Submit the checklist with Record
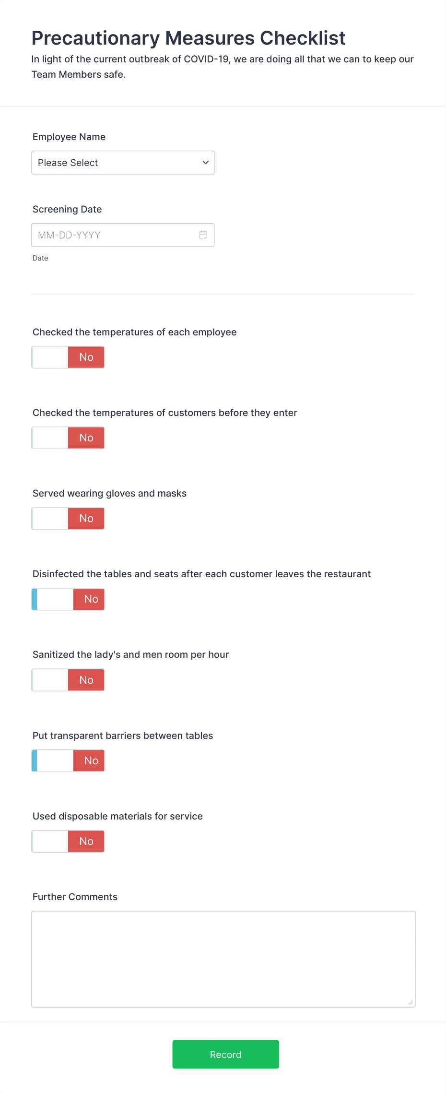This screenshot has width=446, height=1093. pos(225,1054)
